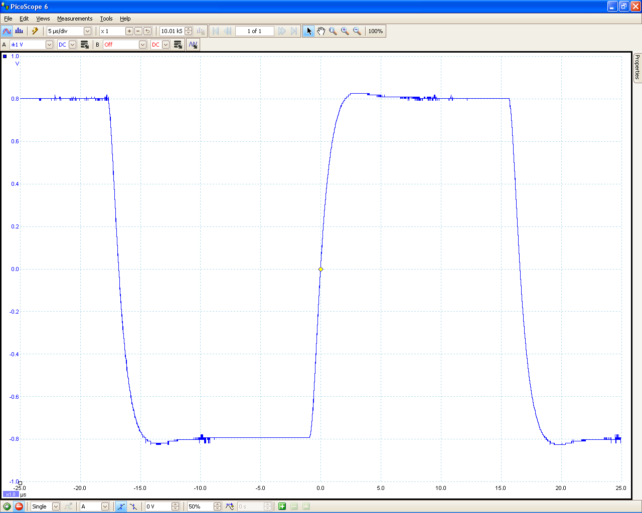Open the signal generator lightning icon

[x=35, y=31]
